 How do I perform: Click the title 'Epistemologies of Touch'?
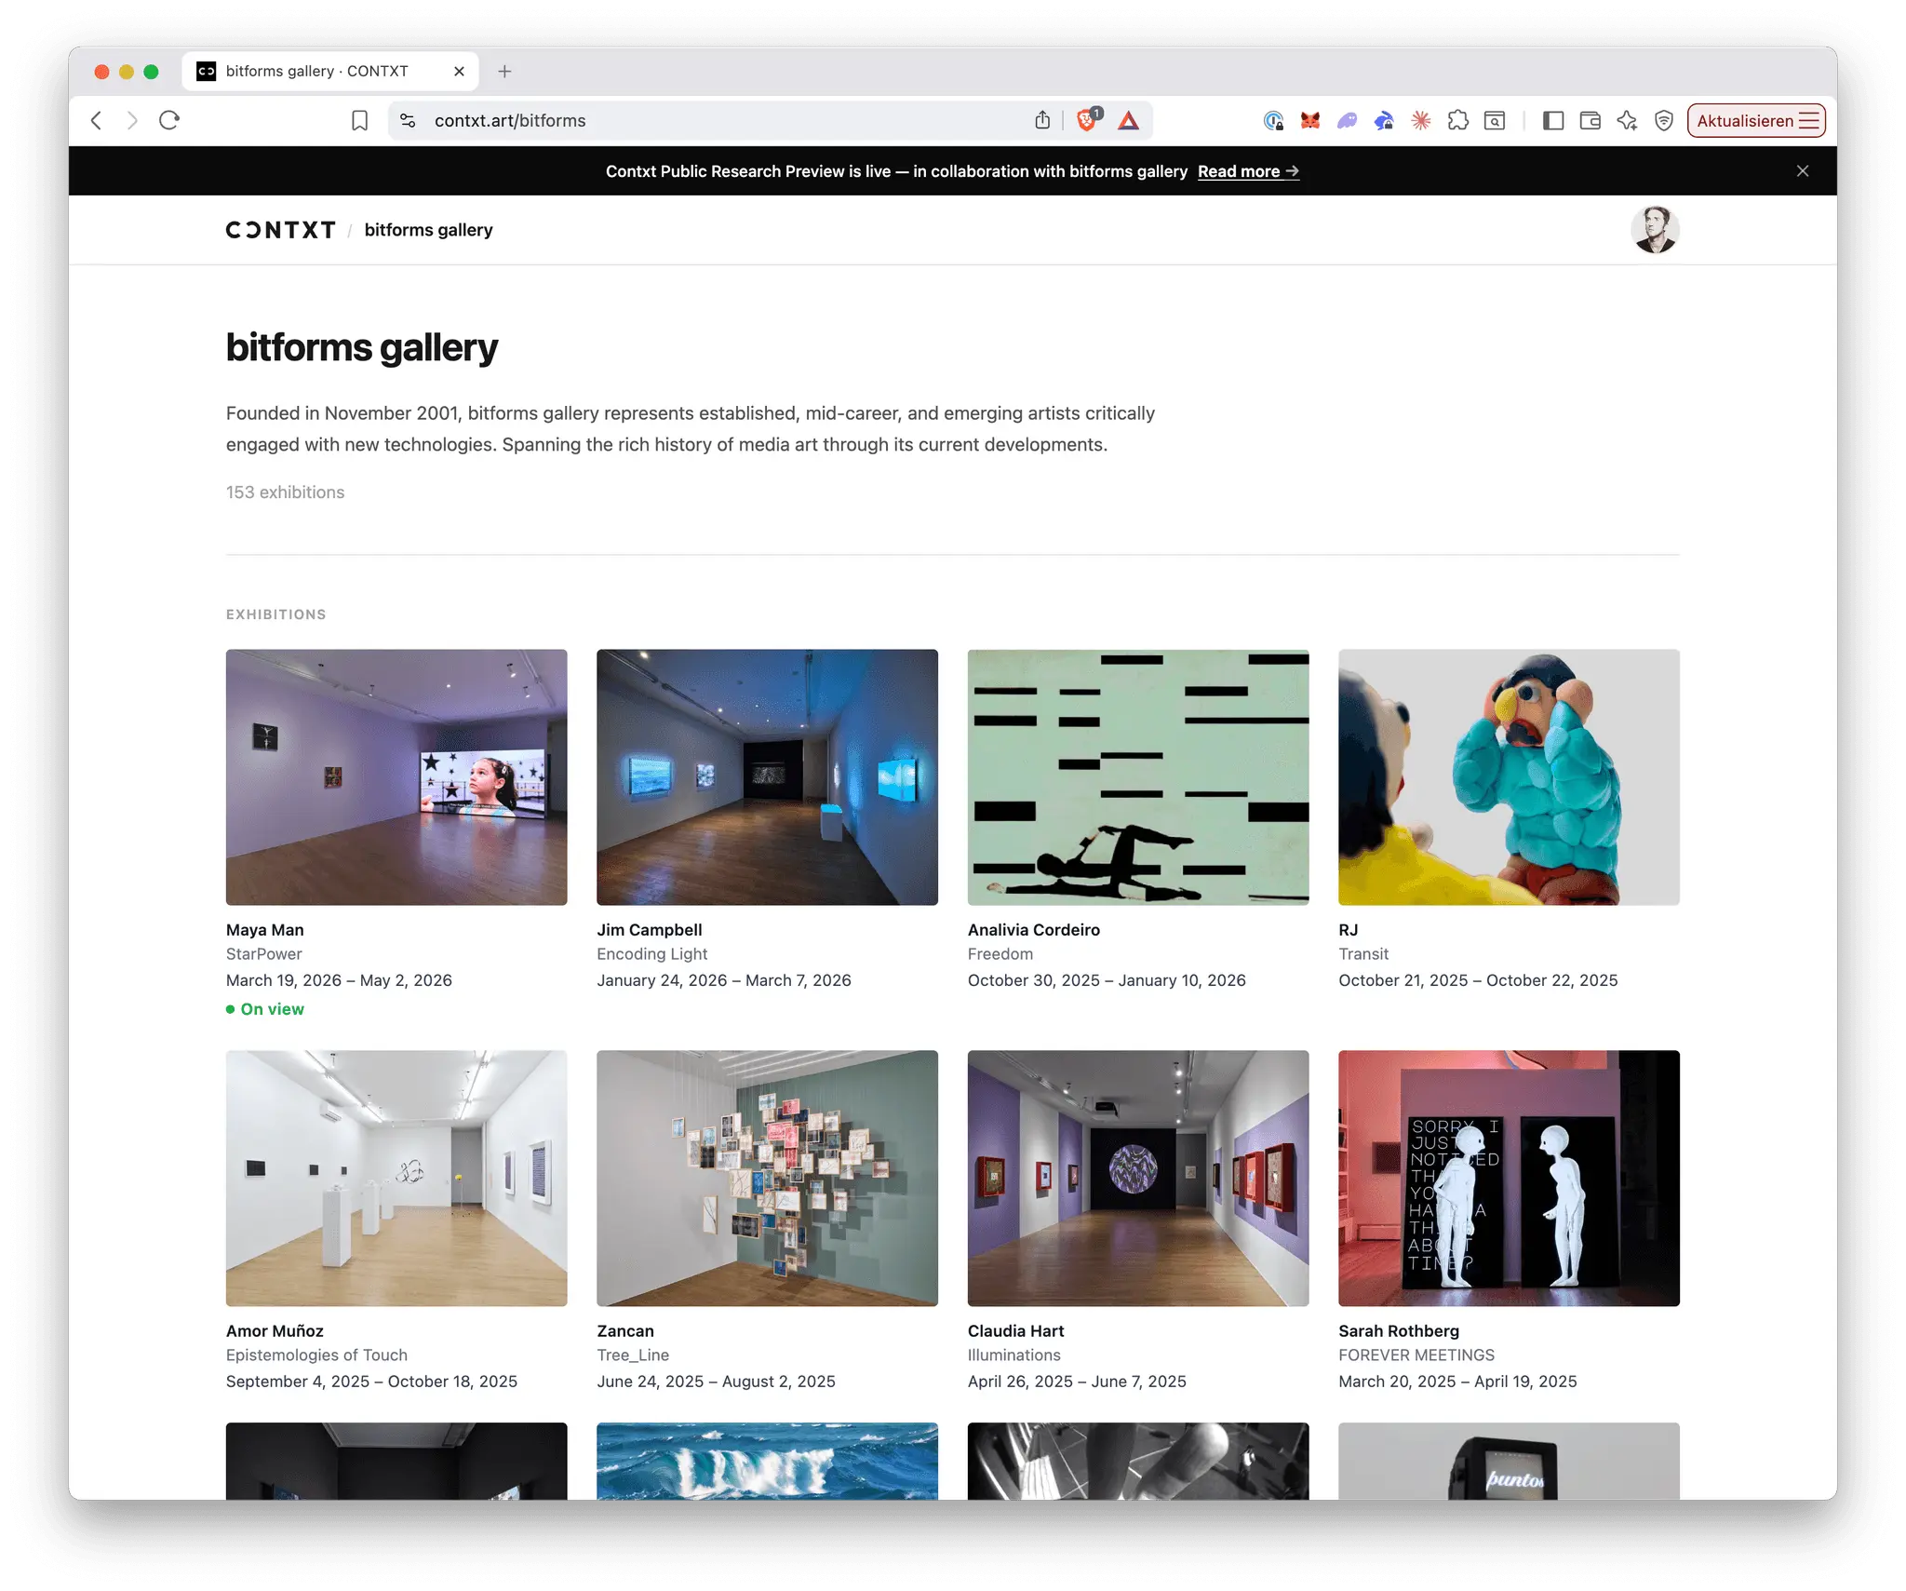pos(316,1355)
